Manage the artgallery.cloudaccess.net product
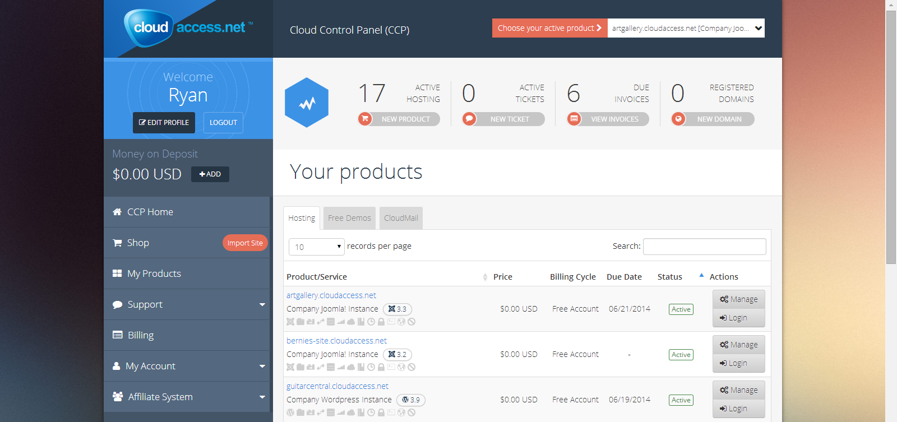The width and height of the screenshot is (897, 422). [x=739, y=299]
